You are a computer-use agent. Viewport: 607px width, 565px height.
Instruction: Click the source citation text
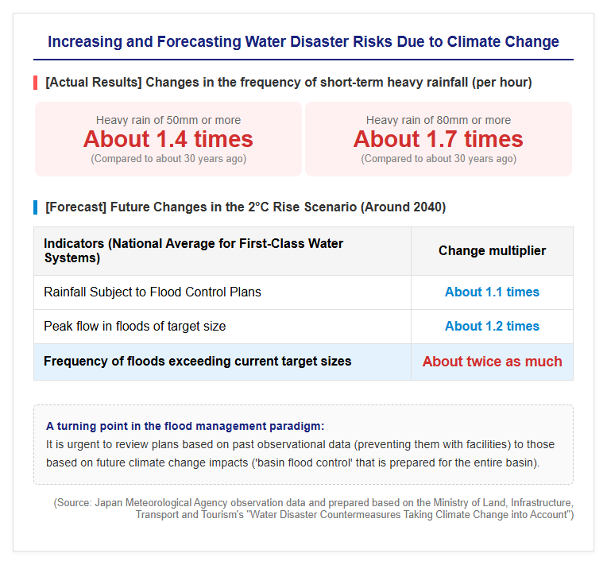[x=314, y=509]
